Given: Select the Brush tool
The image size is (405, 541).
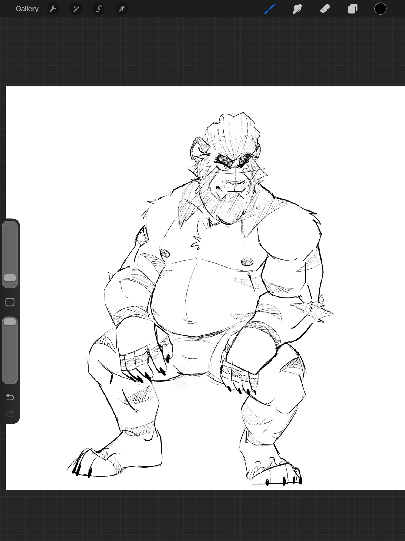Looking at the screenshot, I should [x=270, y=9].
